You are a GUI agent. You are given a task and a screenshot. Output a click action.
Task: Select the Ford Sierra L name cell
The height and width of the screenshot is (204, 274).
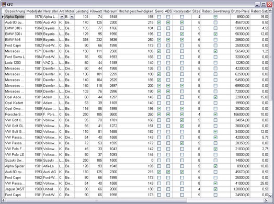tap(15, 57)
